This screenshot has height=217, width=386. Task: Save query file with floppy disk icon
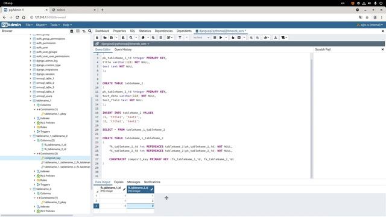[x=111, y=37]
